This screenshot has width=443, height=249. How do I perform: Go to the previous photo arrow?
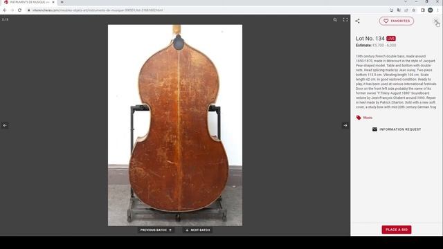point(5,125)
